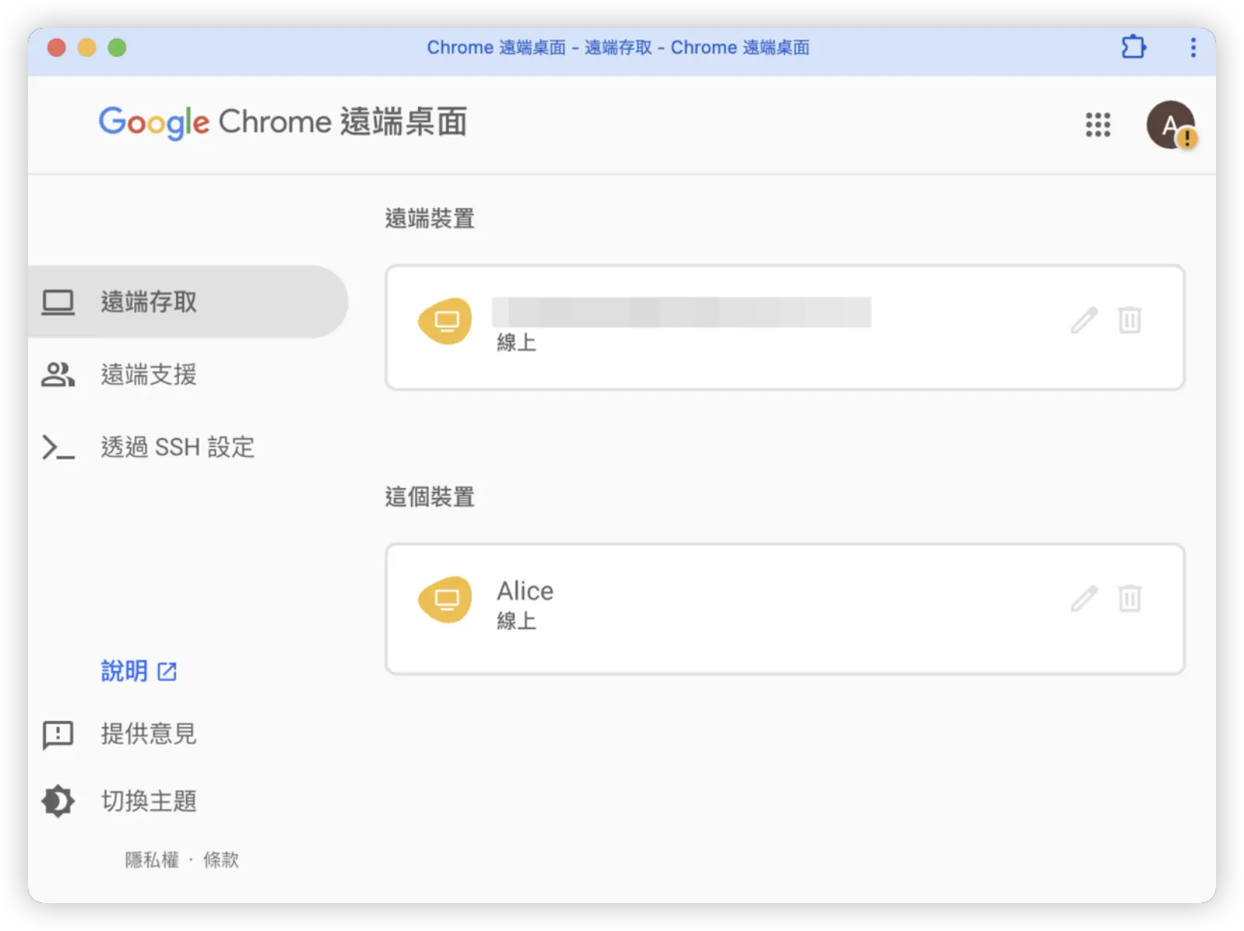Click the people icon beside 遠端支援
This screenshot has height=931, width=1244.
pyautogui.click(x=58, y=375)
